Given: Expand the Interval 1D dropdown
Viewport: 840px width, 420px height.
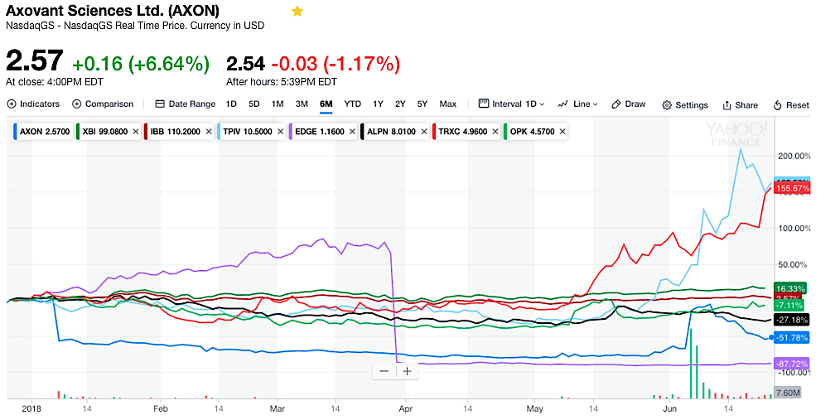Looking at the screenshot, I should (x=511, y=104).
